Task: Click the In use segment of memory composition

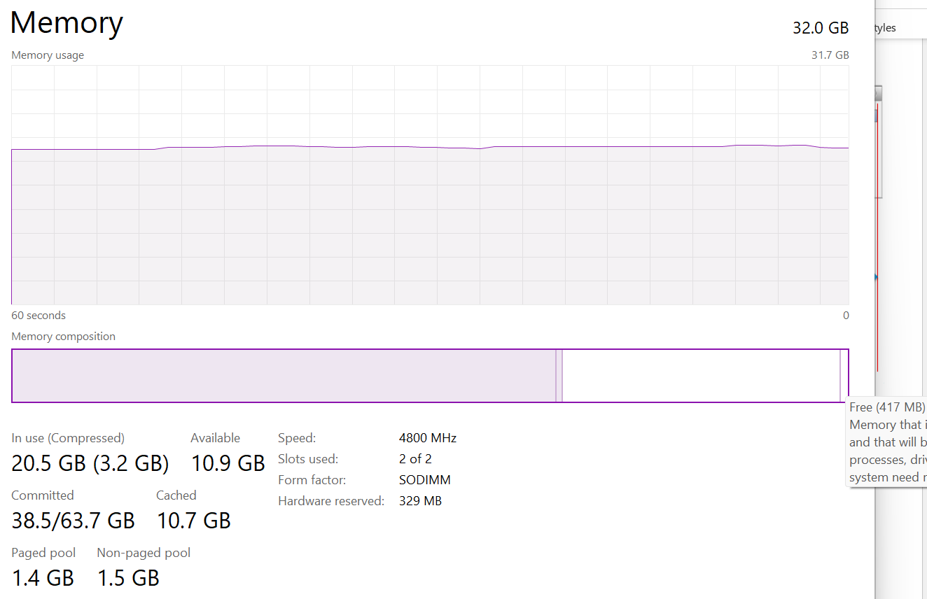Action: pyautogui.click(x=284, y=376)
